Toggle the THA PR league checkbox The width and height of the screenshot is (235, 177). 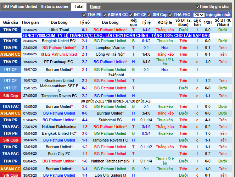coord(84,15)
